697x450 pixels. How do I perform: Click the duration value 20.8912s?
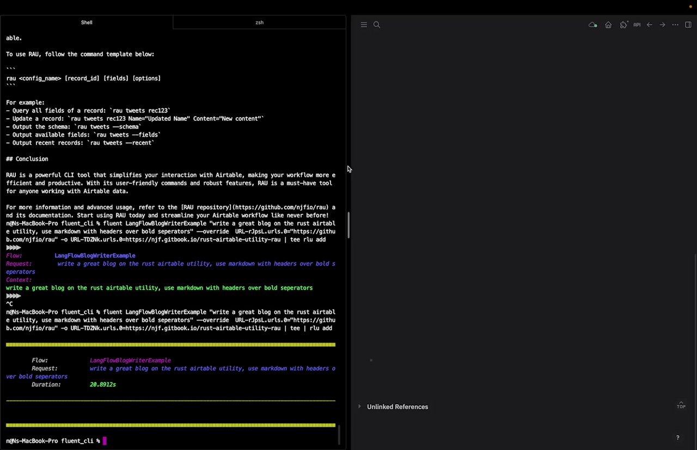[x=103, y=385]
